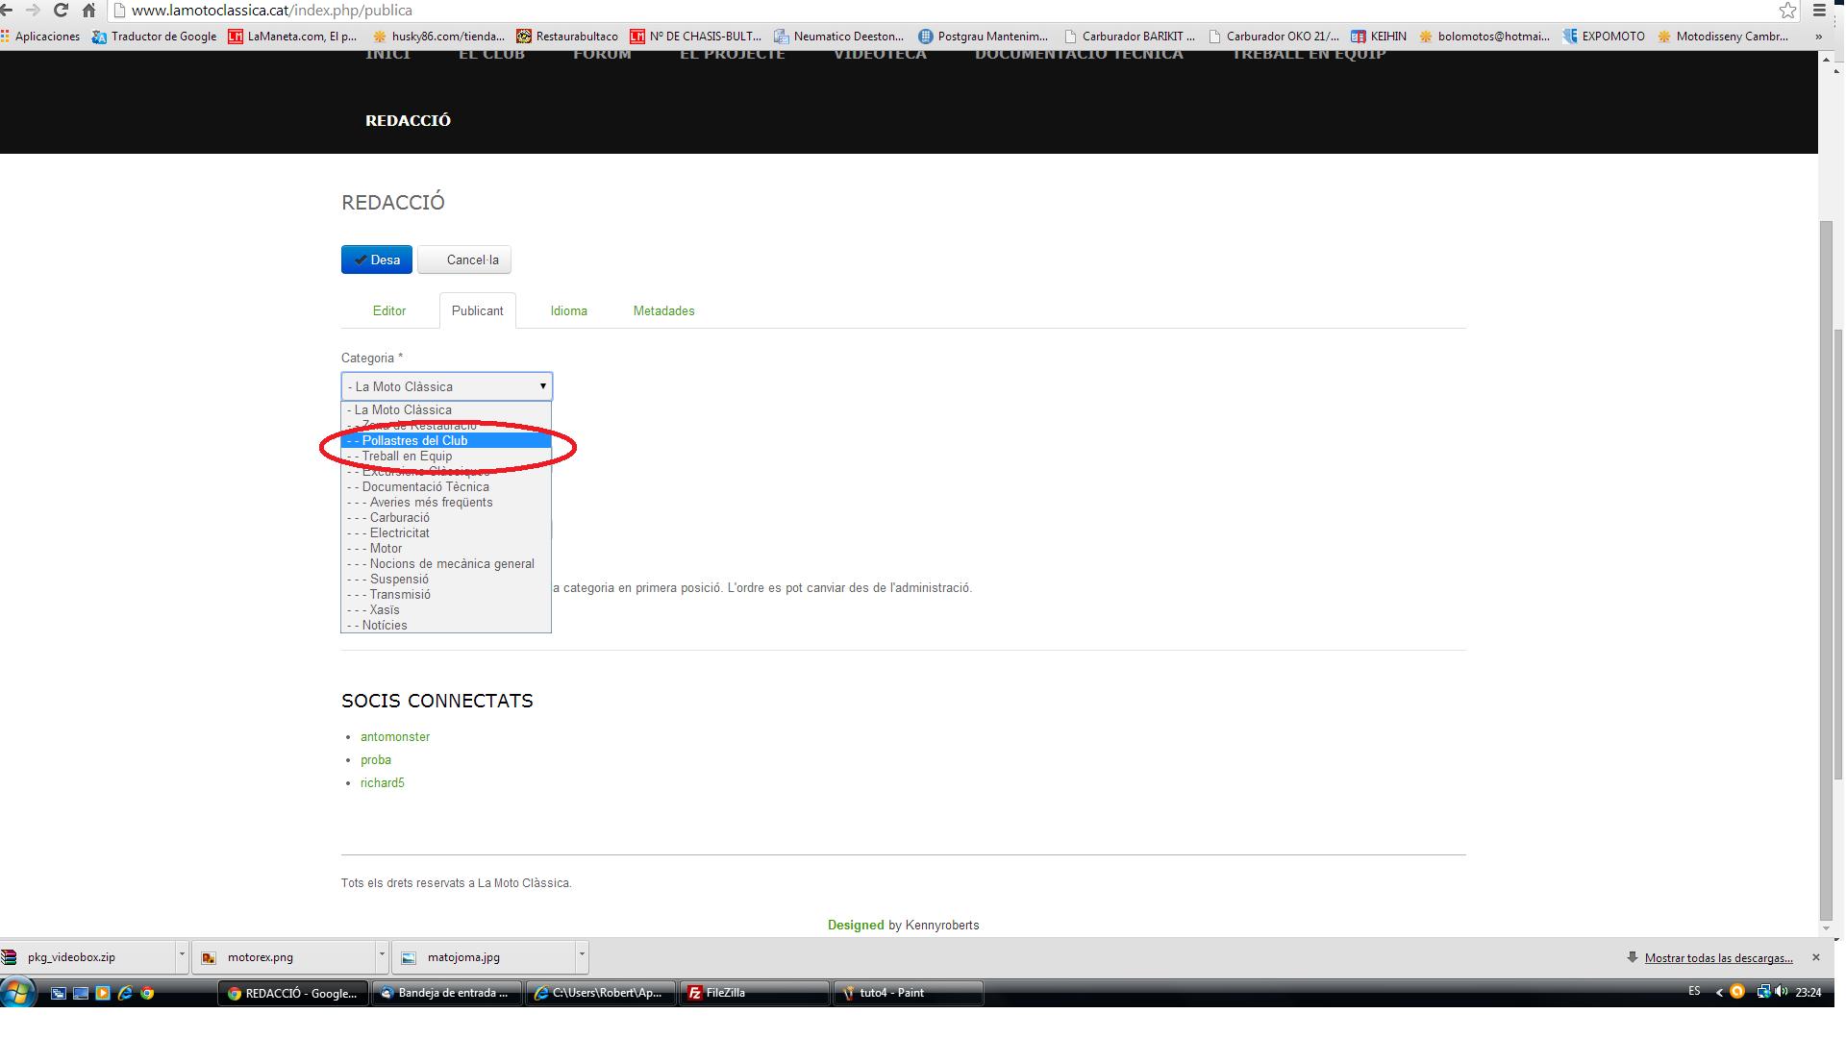Choose 'Suspensió' category option
1846x1038 pixels.
click(x=446, y=579)
